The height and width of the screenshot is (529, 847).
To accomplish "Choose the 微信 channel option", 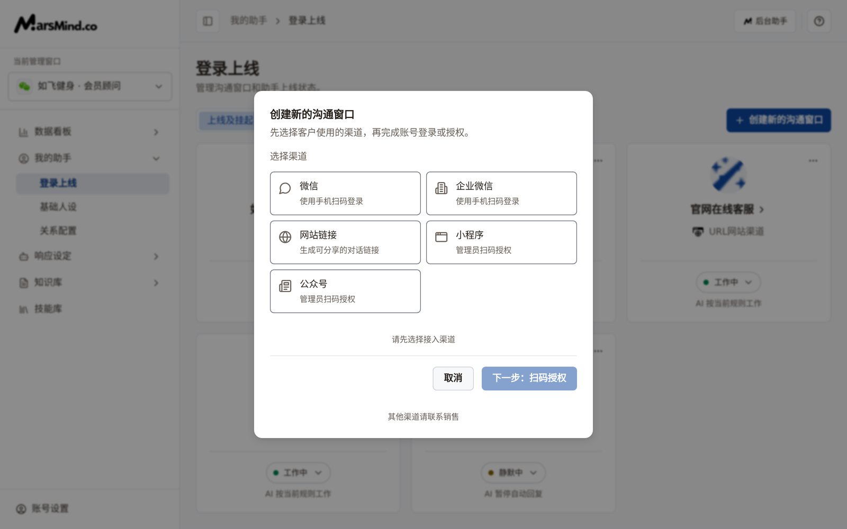I will [x=345, y=193].
